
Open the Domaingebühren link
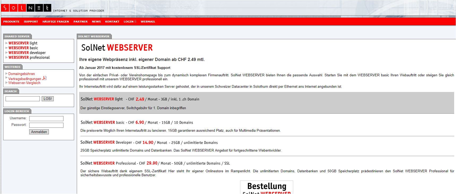22,74
